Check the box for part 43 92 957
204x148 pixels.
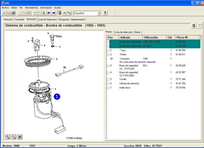pos(108,73)
